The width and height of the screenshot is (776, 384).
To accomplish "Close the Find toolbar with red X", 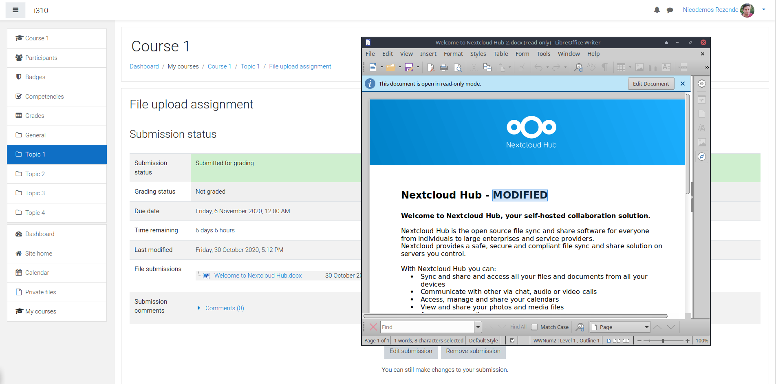I will [373, 327].
